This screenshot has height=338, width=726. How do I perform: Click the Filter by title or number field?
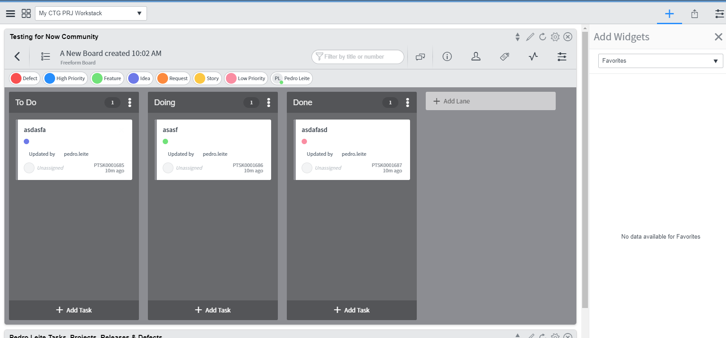pos(358,57)
